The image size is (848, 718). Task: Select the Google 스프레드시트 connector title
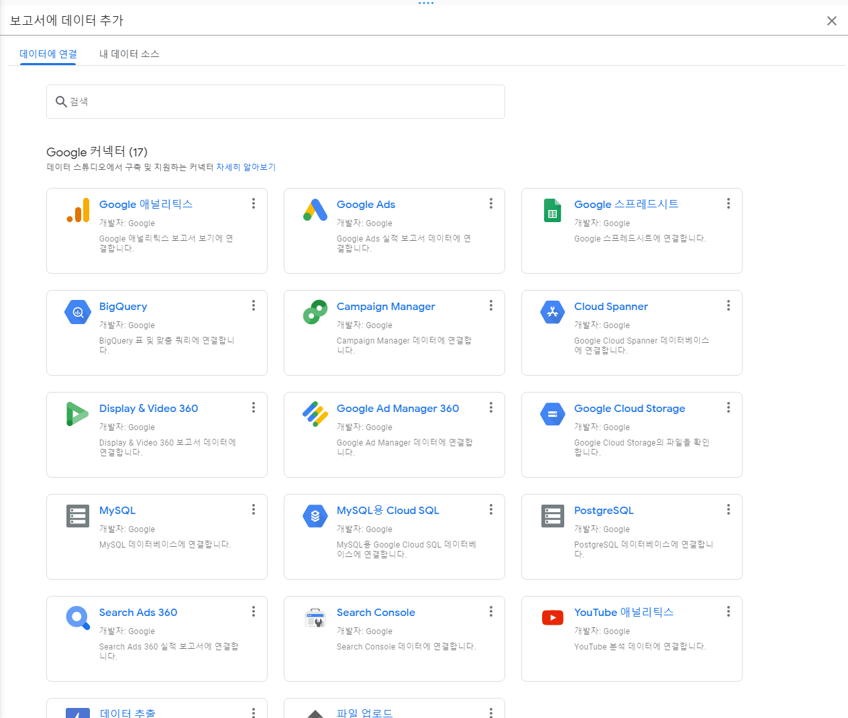point(626,204)
